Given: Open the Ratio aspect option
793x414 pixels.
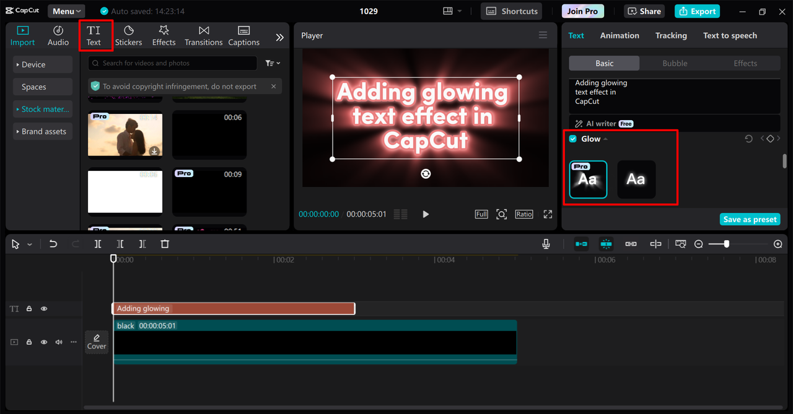Looking at the screenshot, I should click(524, 214).
